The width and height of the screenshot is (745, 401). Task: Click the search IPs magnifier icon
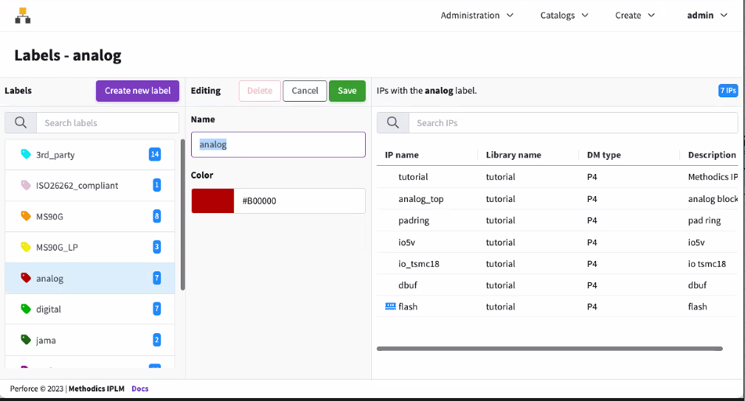(393, 123)
